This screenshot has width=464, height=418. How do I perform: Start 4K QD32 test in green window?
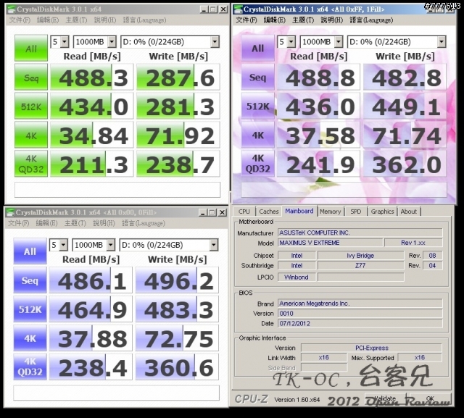[x=31, y=164]
